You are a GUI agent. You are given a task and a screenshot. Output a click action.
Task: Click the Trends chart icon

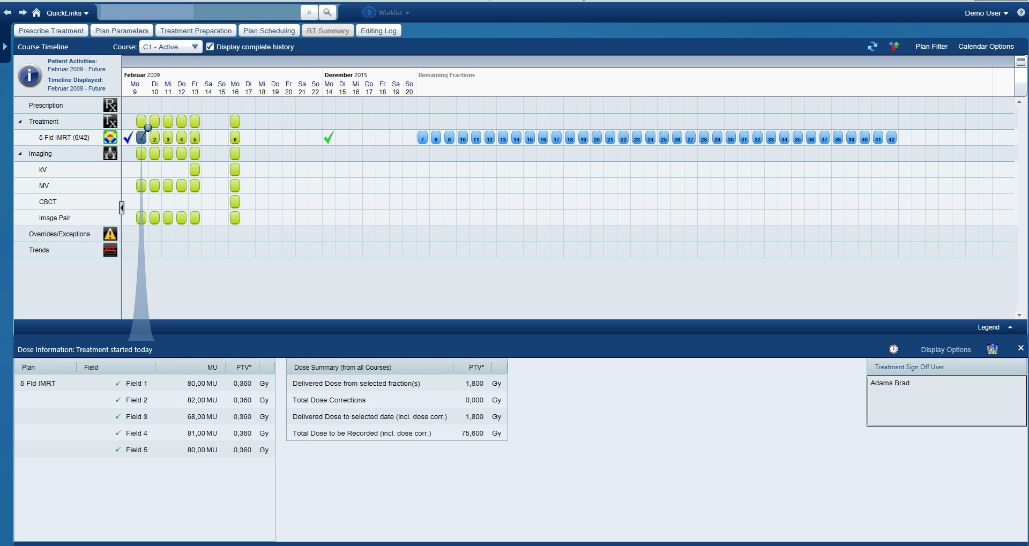(x=110, y=250)
